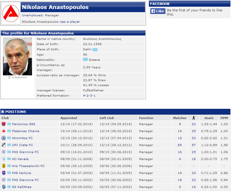Click the Greek flag next to Platanias Chania

pos(9,131)
